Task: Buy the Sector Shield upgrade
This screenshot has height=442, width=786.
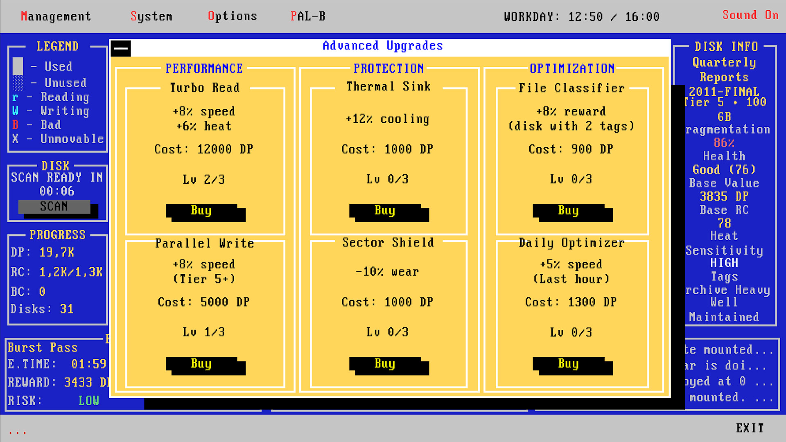Action: point(385,363)
